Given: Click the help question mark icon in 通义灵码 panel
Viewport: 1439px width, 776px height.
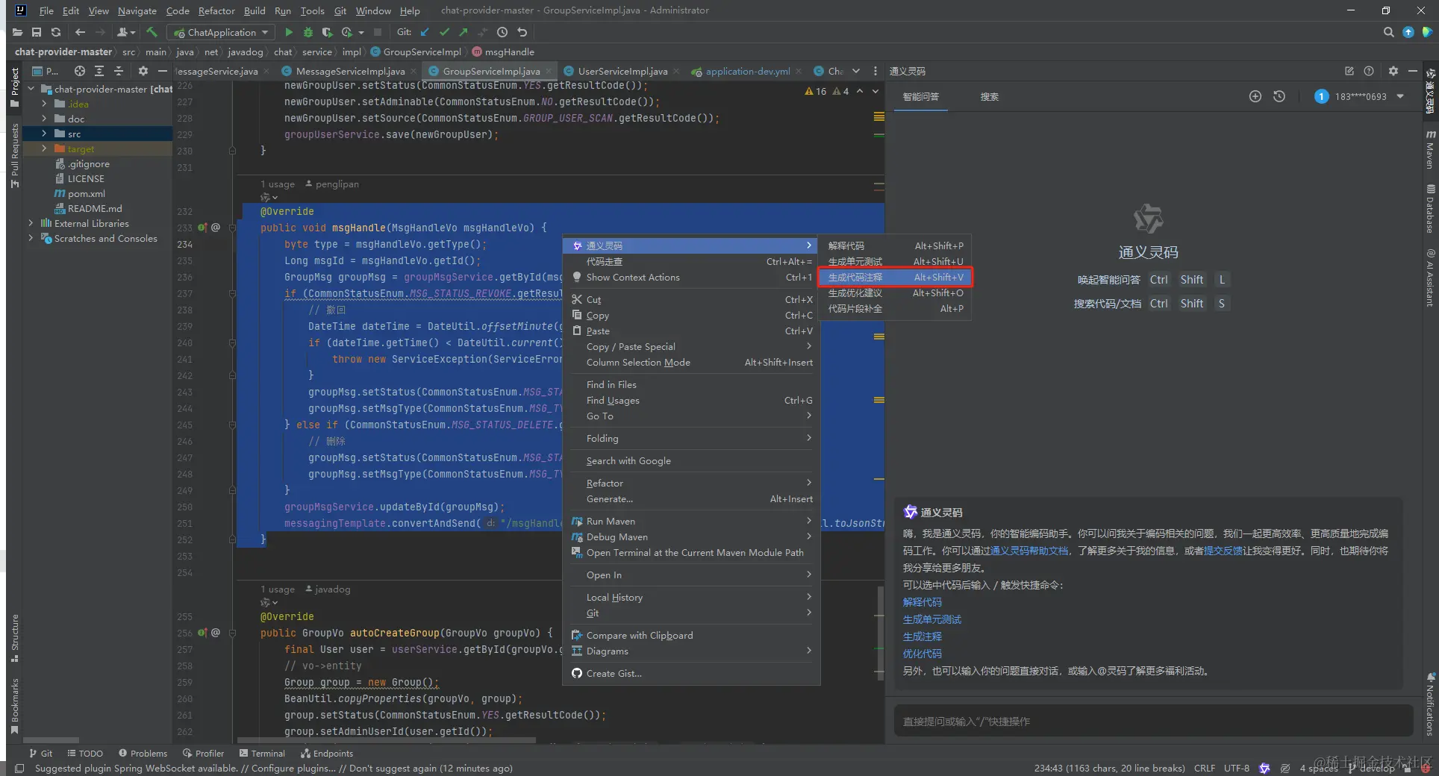Looking at the screenshot, I should (x=1369, y=71).
